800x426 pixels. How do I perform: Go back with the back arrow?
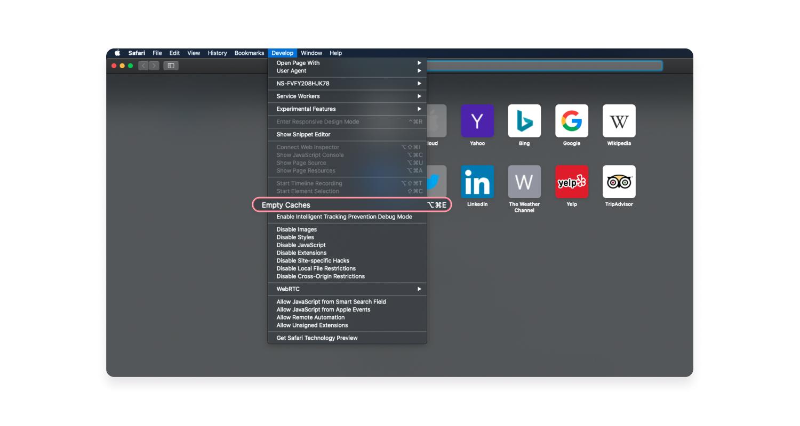143,66
